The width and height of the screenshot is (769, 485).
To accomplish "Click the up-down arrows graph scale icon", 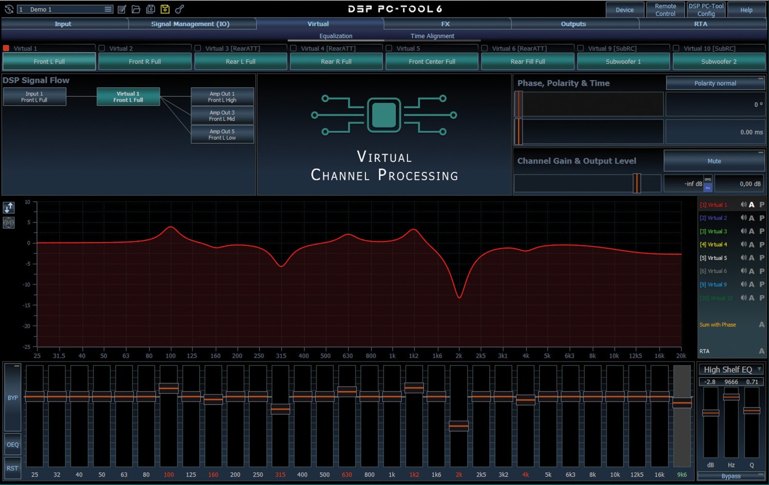I will [9, 208].
